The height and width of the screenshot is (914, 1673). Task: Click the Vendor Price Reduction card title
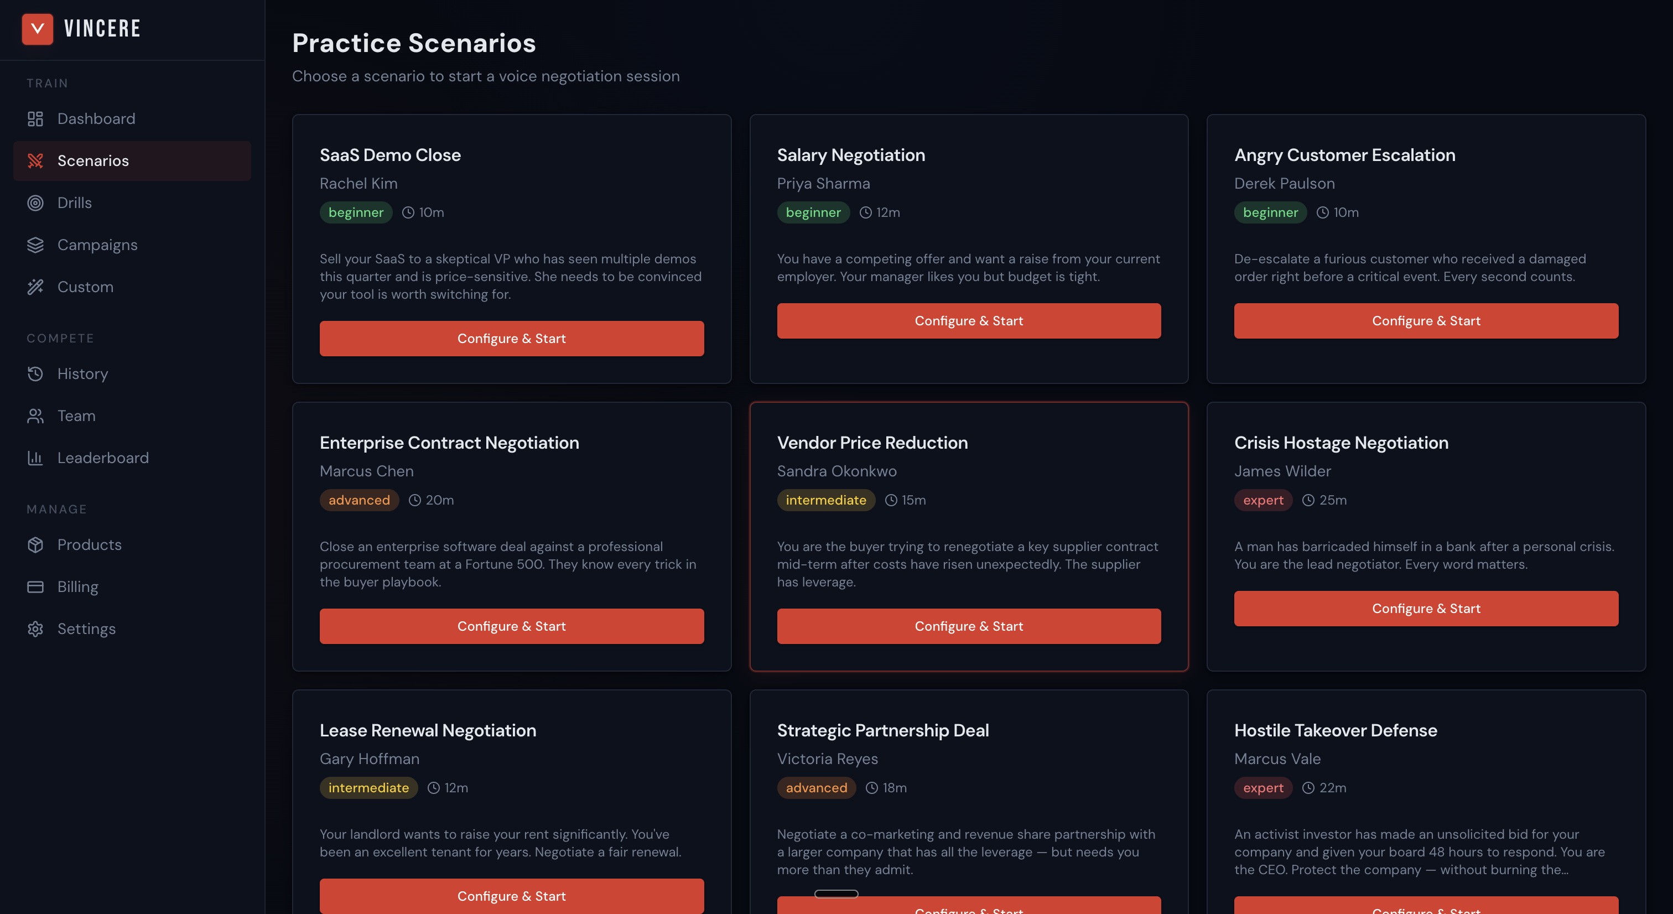871,443
